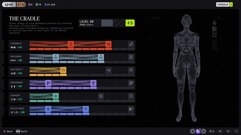Click the Recharge segmented energy bar
Screen dimensions: 241x135
click(x=82, y=62)
